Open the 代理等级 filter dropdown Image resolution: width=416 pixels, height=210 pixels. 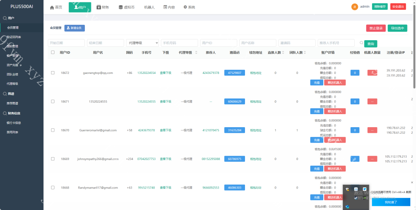(x=143, y=43)
